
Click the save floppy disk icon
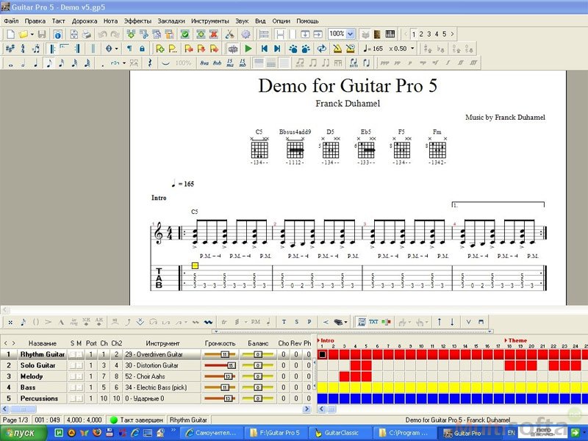coord(42,35)
